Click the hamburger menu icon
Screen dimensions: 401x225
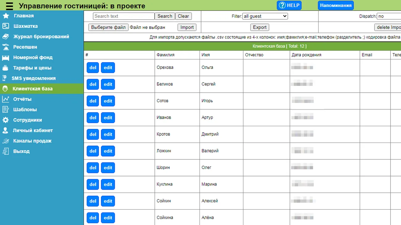pos(10,6)
